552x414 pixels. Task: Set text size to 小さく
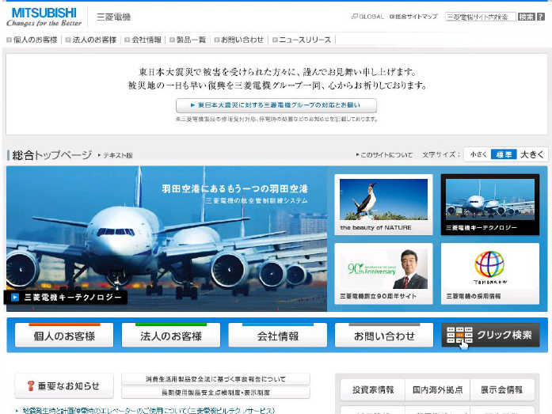pos(478,154)
